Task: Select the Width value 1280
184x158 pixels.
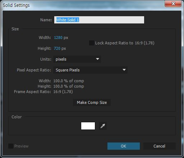Action: 58,38
